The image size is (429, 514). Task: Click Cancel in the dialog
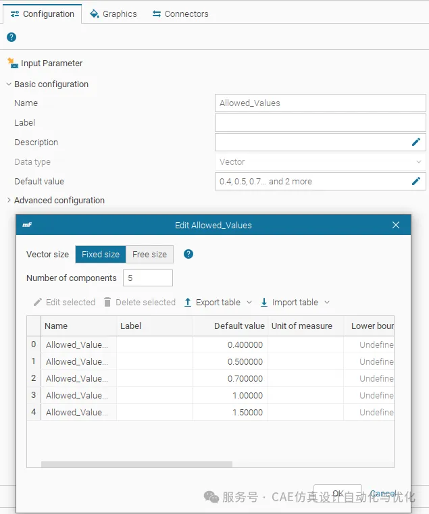(383, 493)
